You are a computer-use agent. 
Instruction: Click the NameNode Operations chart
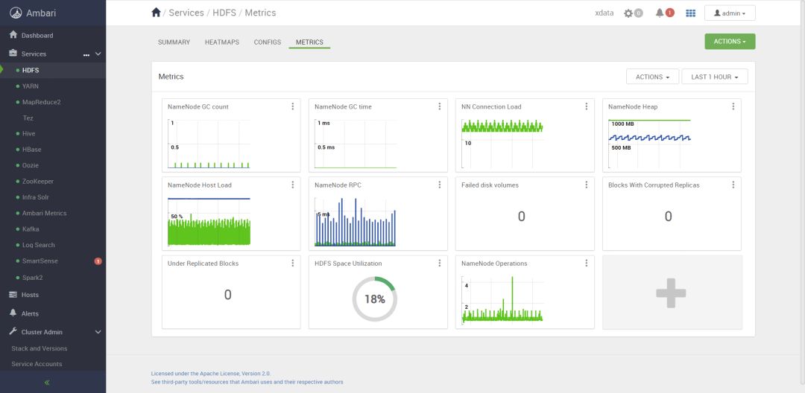point(502,299)
